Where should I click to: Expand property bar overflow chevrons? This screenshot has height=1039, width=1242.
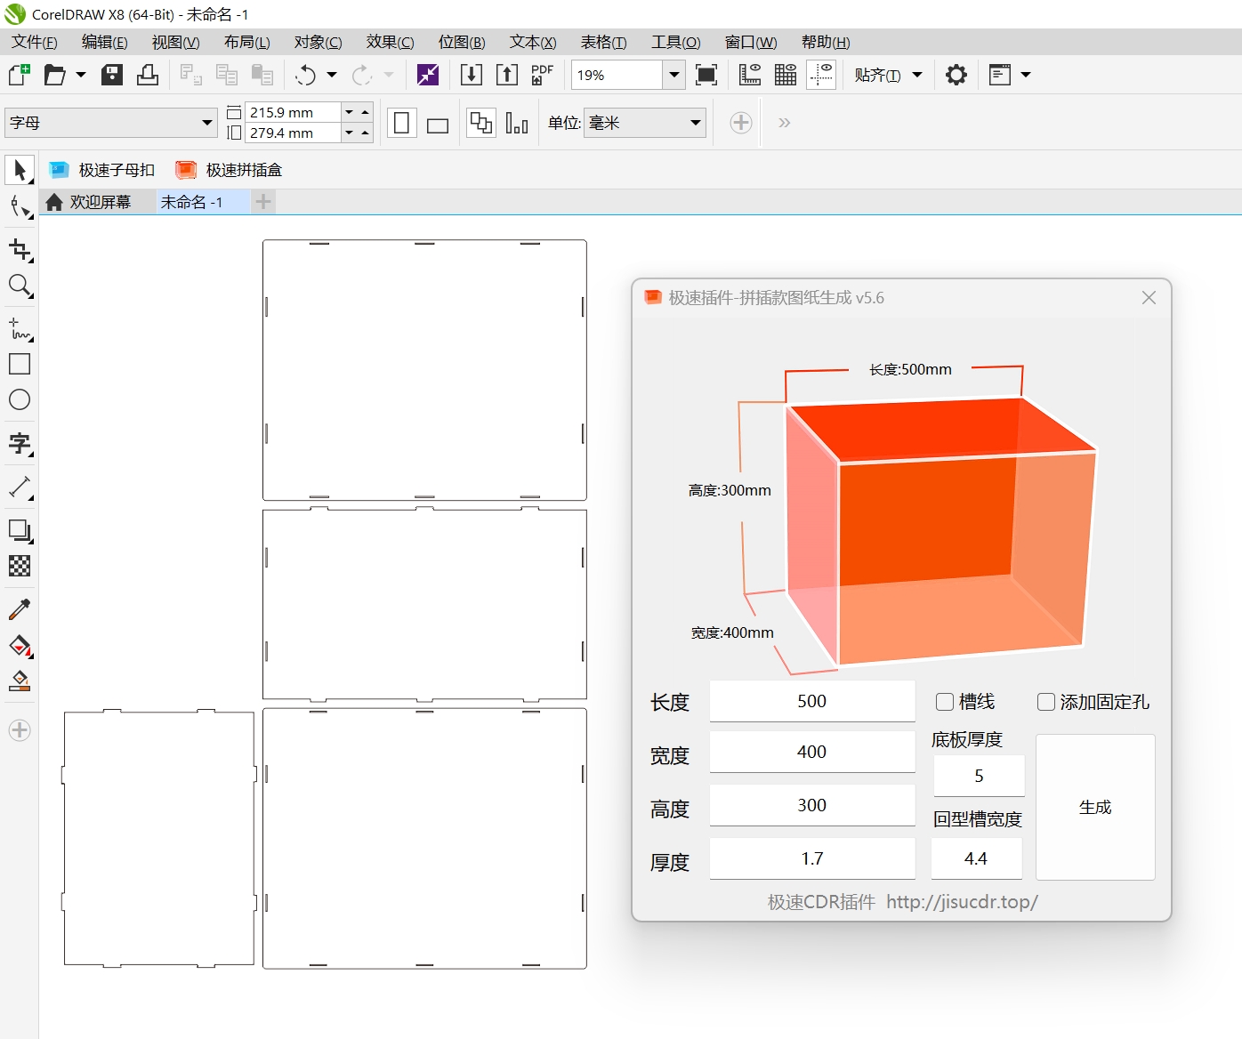point(784,123)
